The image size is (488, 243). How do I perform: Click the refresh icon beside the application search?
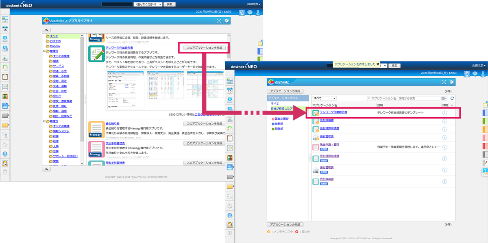[452, 98]
